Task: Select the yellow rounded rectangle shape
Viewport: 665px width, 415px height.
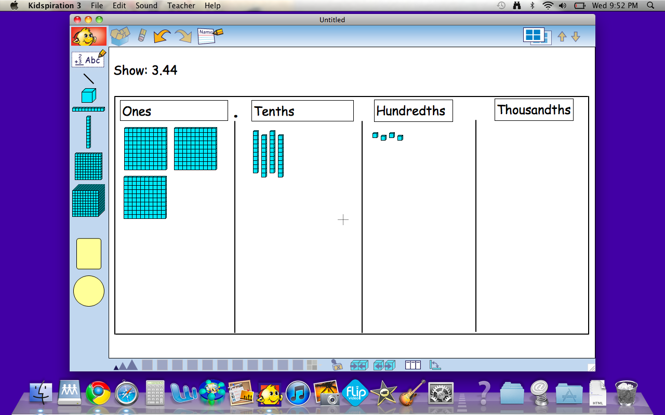Action: [89, 254]
